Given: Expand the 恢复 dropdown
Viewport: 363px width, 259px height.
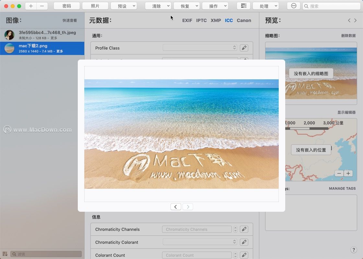Looking at the screenshot, I should (186, 6).
